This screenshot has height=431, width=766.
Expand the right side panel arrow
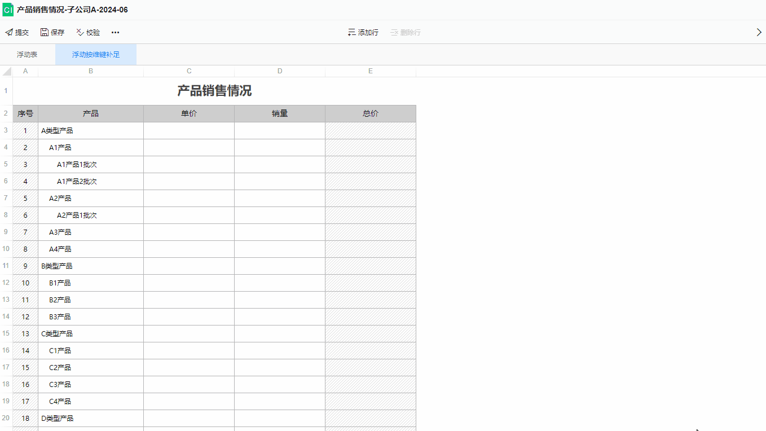(x=759, y=33)
